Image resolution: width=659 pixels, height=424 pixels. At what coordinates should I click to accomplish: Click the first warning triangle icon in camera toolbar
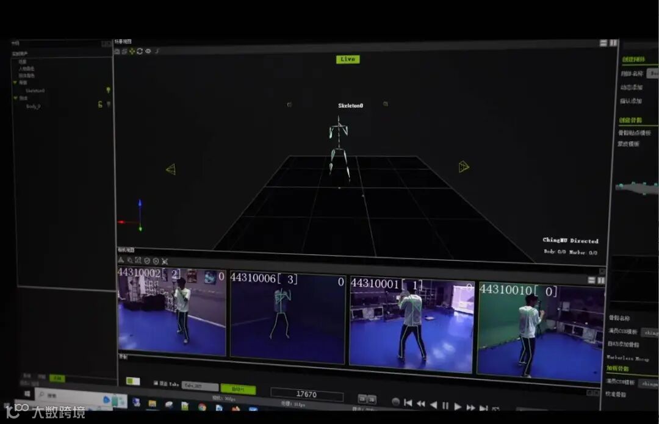(x=121, y=260)
